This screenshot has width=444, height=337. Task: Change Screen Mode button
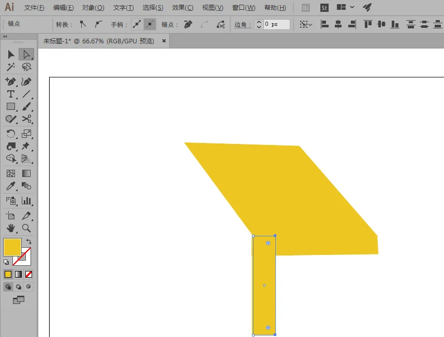pyautogui.click(x=19, y=300)
